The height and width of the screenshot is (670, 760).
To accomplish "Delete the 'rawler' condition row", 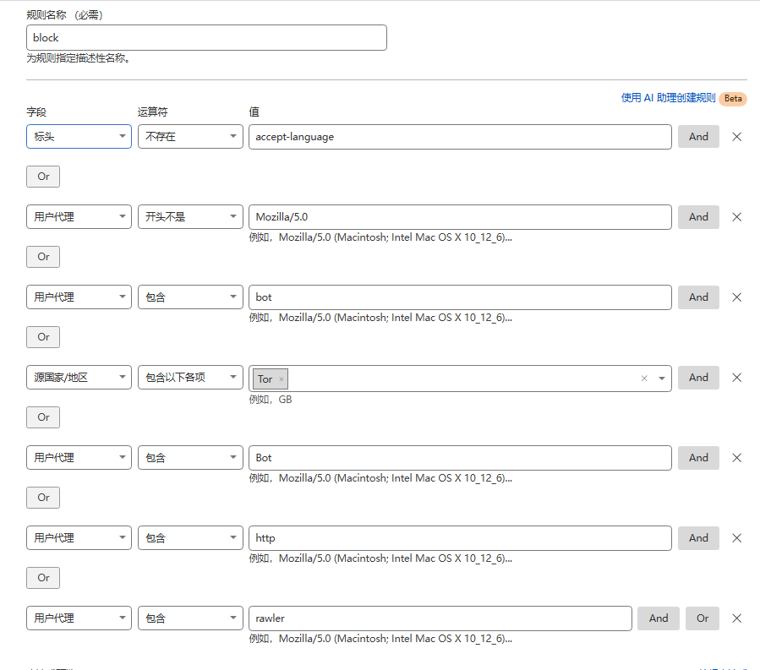I will (x=736, y=618).
